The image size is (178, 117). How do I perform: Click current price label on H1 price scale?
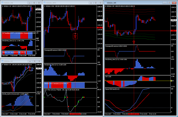tap(39, 68)
